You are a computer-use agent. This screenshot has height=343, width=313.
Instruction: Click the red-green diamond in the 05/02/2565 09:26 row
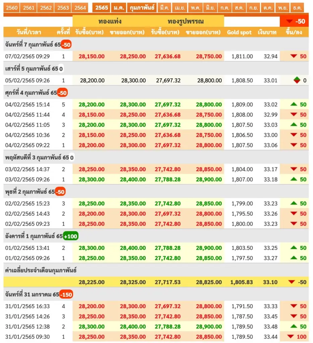(297, 80)
